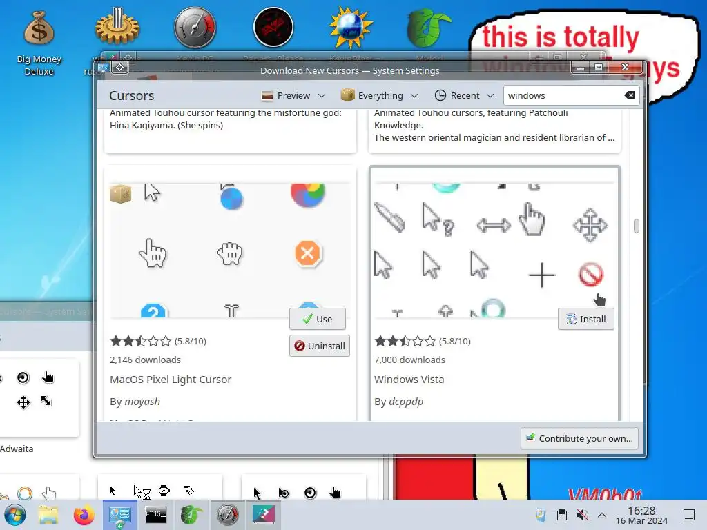This screenshot has width=707, height=530.
Task: Click the Patchouli Knowledge cursor description
Action: click(494, 126)
